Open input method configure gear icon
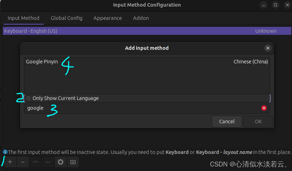This screenshot has width=292, height=171. pos(61,162)
